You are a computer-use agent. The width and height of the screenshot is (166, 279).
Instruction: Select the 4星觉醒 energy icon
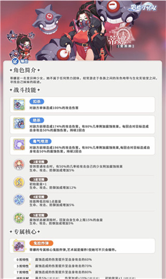pyautogui.click(x=19, y=200)
